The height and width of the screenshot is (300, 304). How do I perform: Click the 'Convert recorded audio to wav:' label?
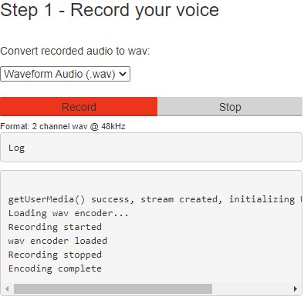75,51
